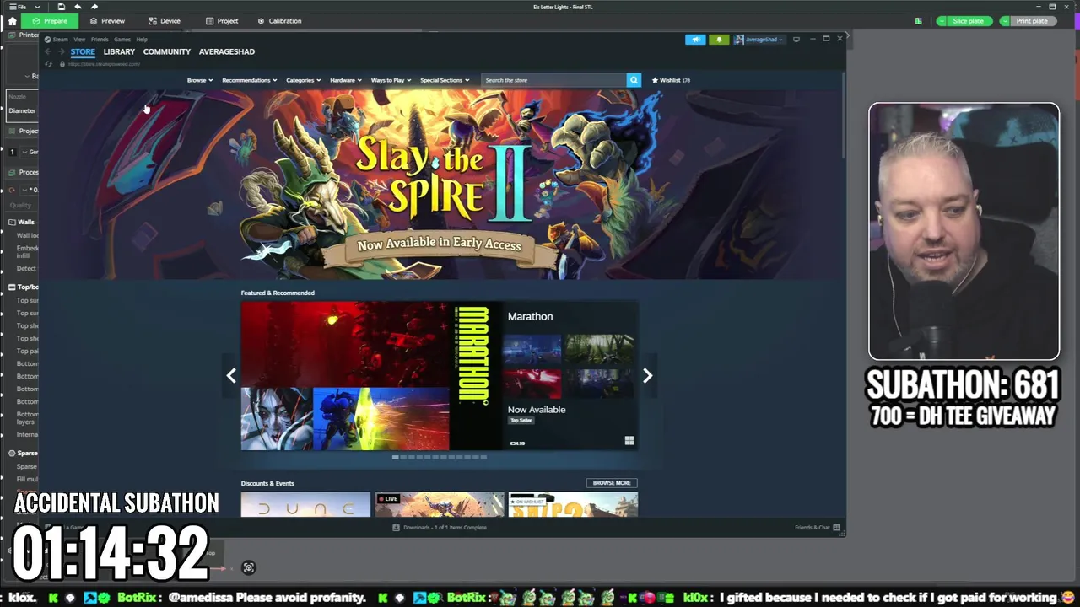Switch to the Calibration tab
Image resolution: width=1080 pixels, height=607 pixels.
pyautogui.click(x=279, y=21)
